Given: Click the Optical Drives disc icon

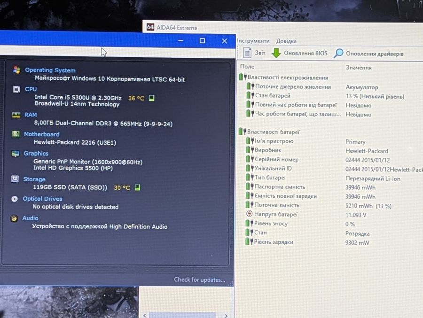Looking at the screenshot, I should coord(15,199).
